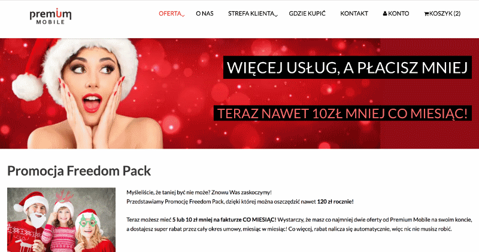Select GDZIE KUPIĆ in the navigation
Screen dimensions: 479x252
[307, 13]
